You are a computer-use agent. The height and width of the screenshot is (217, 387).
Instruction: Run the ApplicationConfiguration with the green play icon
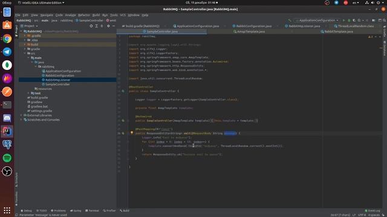tap(343, 20)
